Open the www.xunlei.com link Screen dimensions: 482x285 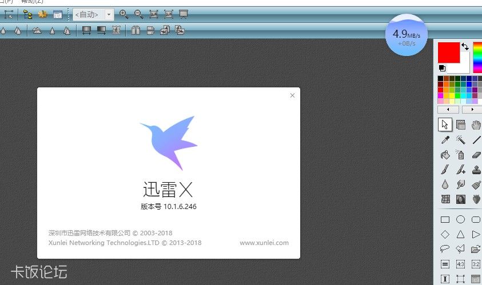264,243
